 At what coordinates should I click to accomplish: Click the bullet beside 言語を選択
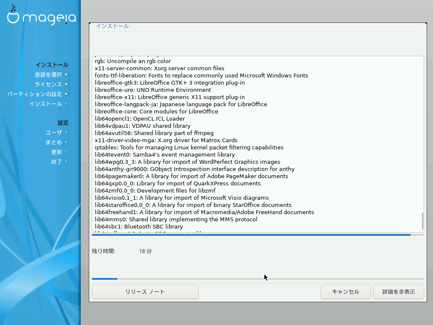point(66,74)
